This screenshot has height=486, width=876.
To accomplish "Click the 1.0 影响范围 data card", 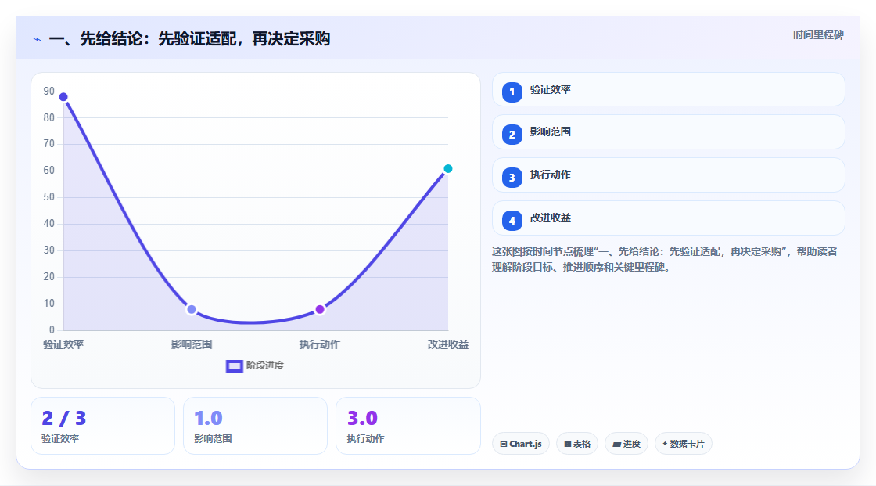I will click(x=255, y=426).
